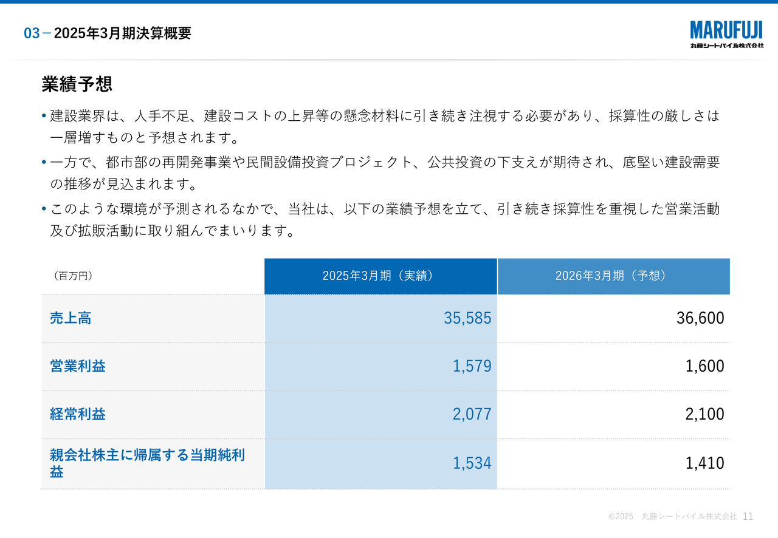This screenshot has width=778, height=538.
Task: Click the bullet beginning '一方で、都市部の再開発事業'
Action: coord(385,173)
